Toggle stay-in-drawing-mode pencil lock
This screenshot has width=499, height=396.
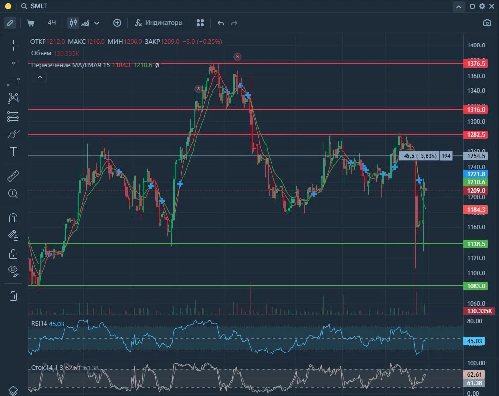13,236
